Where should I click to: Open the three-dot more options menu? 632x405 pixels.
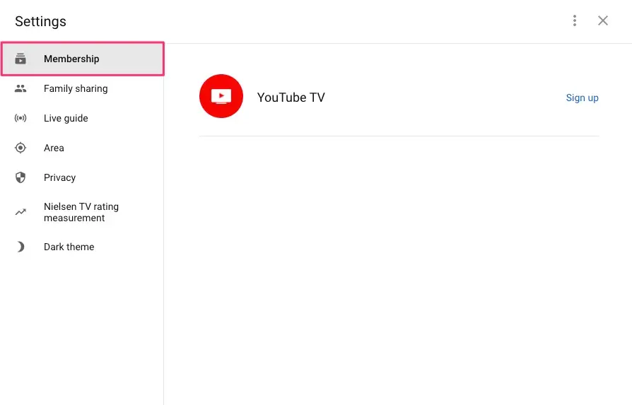(575, 20)
